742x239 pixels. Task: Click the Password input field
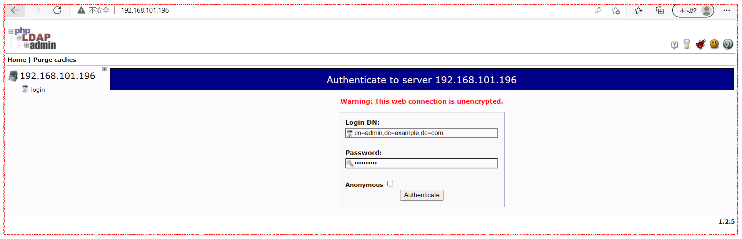click(x=422, y=163)
